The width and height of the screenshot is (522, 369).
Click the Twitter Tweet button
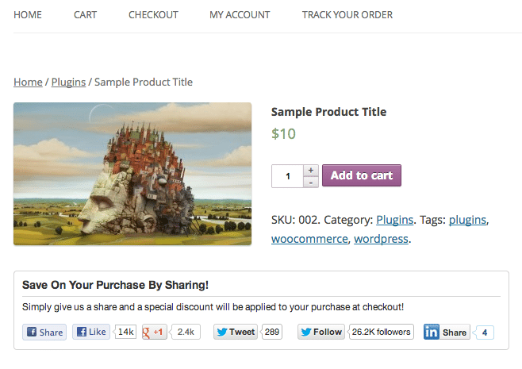tap(236, 332)
